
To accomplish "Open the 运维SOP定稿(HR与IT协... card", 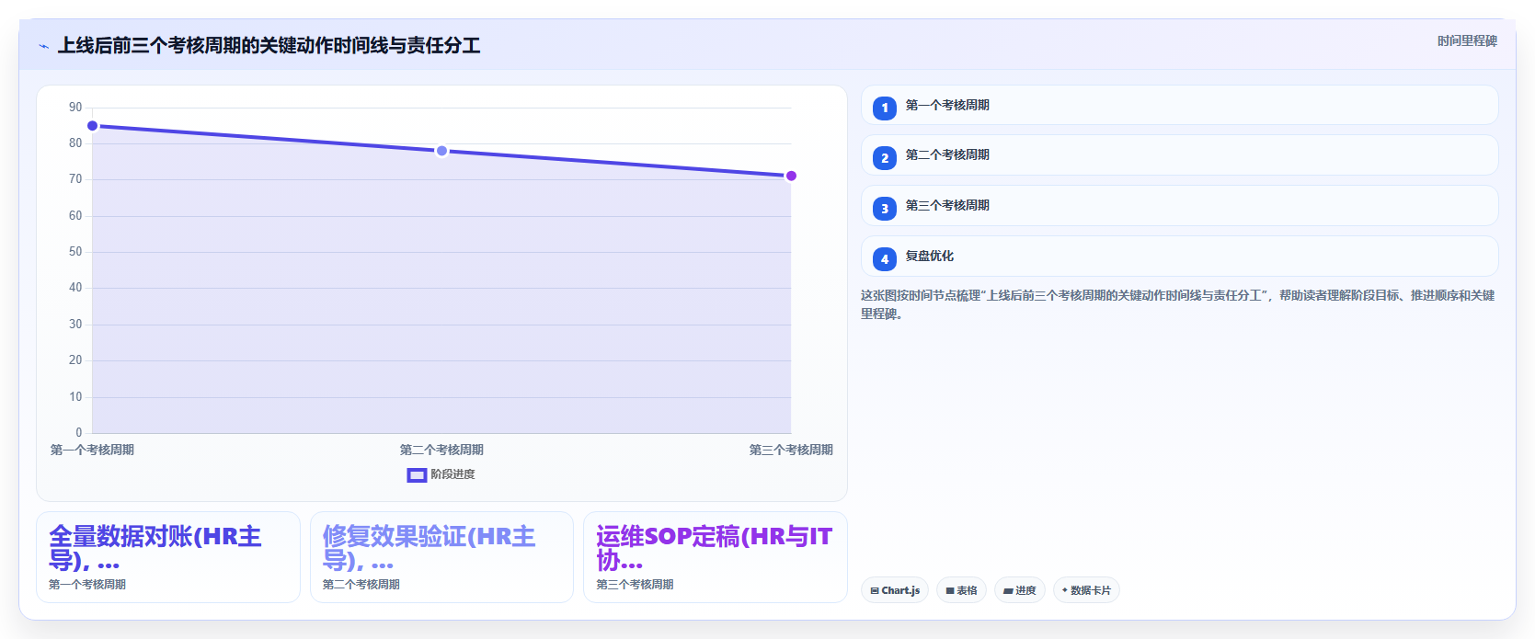I will pyautogui.click(x=716, y=557).
